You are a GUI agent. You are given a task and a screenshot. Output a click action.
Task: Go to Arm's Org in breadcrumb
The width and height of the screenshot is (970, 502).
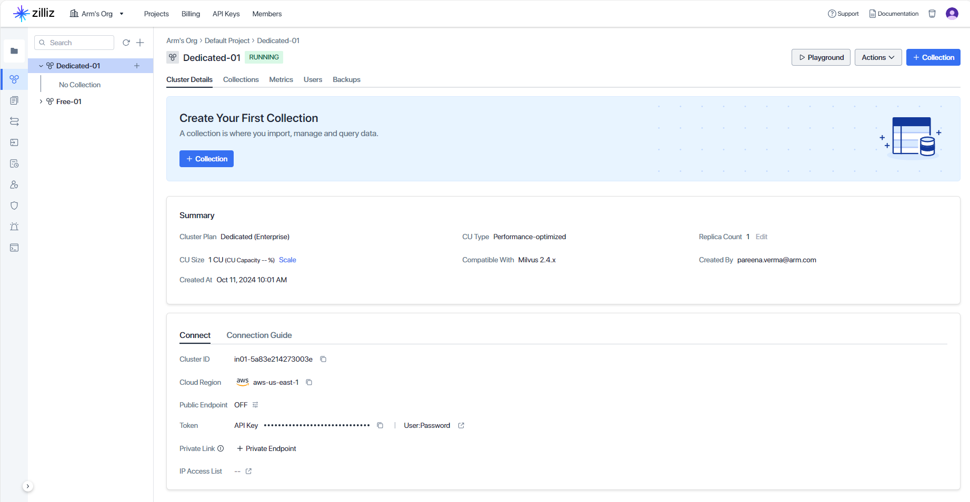(x=182, y=40)
